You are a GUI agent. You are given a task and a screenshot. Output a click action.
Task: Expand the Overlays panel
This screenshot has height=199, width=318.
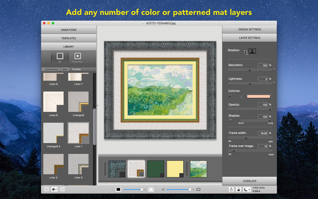coord(249,181)
